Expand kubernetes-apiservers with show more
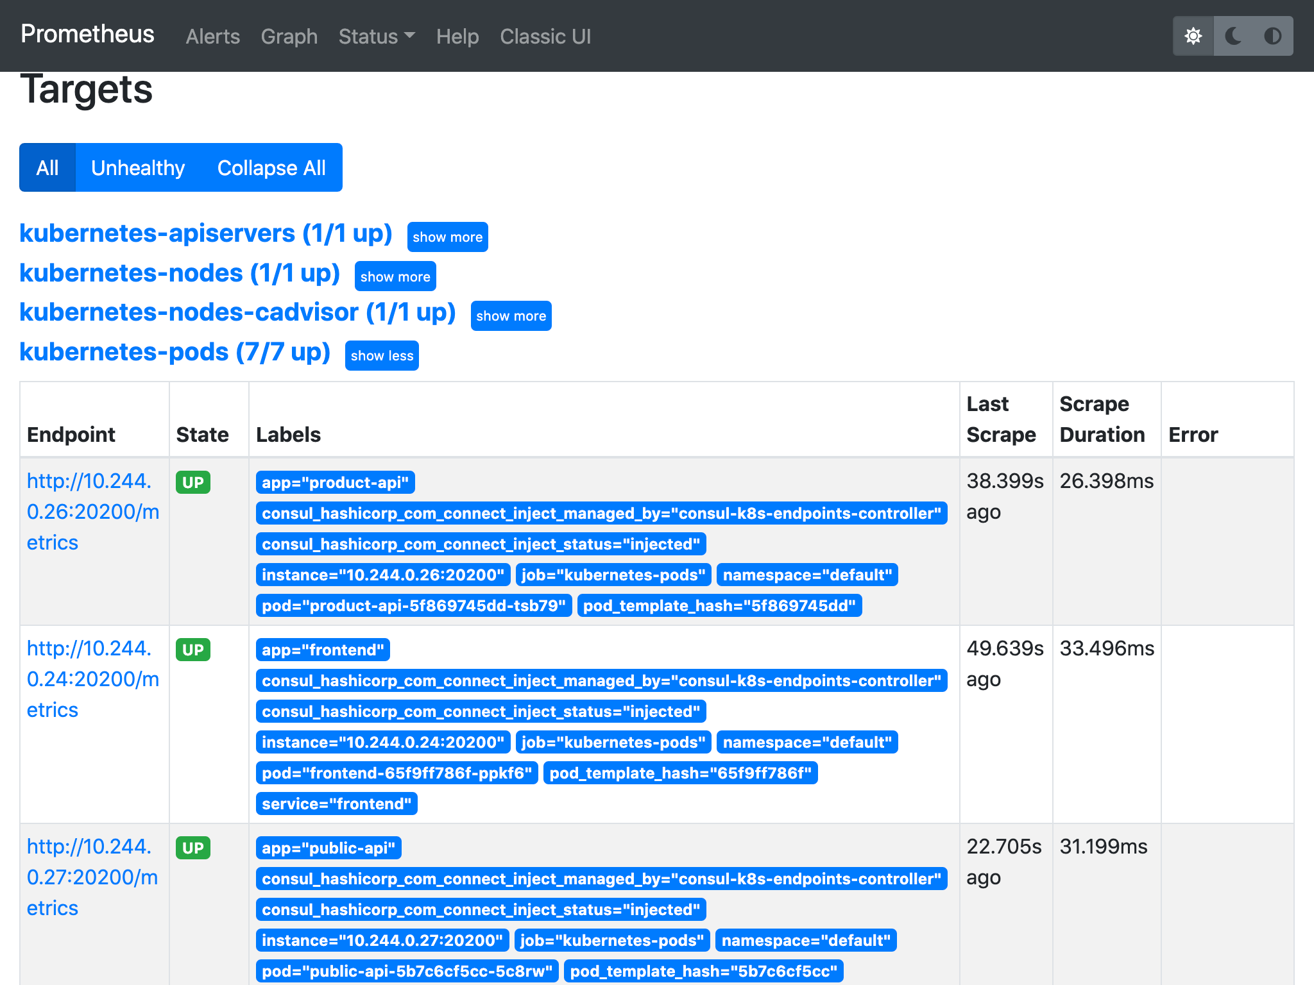 447,237
